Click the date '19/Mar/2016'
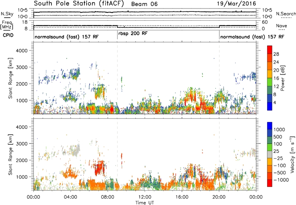Image resolution: width=296 pixels, height=205 pixels. pyautogui.click(x=236, y=4)
